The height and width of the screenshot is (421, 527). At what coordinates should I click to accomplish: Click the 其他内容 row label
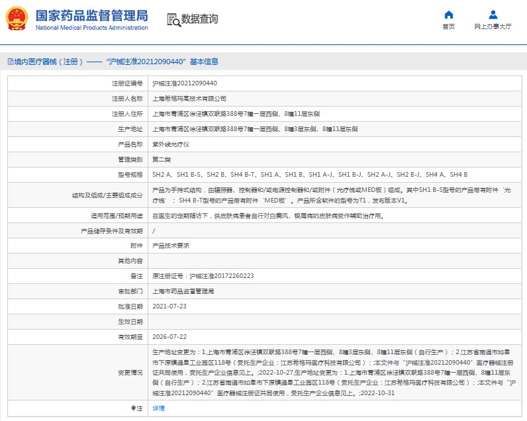click(130, 261)
